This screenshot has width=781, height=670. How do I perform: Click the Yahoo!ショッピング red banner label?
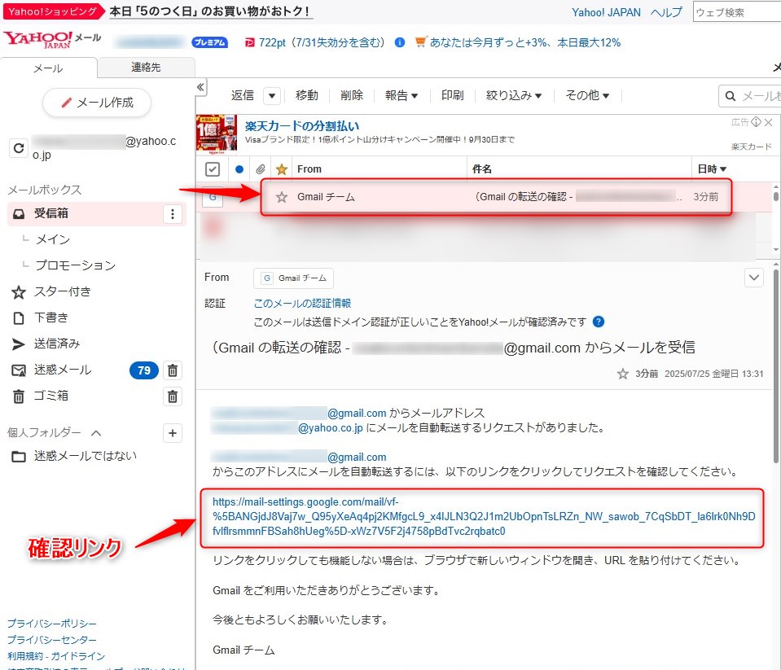coord(52,11)
